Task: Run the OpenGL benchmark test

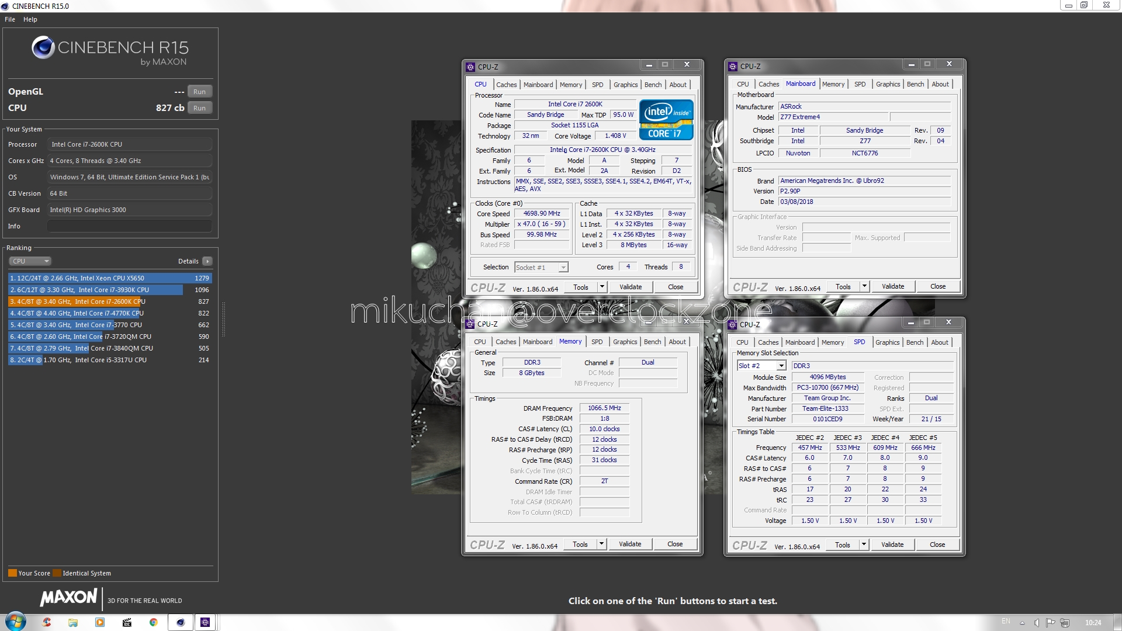Action: [x=199, y=92]
